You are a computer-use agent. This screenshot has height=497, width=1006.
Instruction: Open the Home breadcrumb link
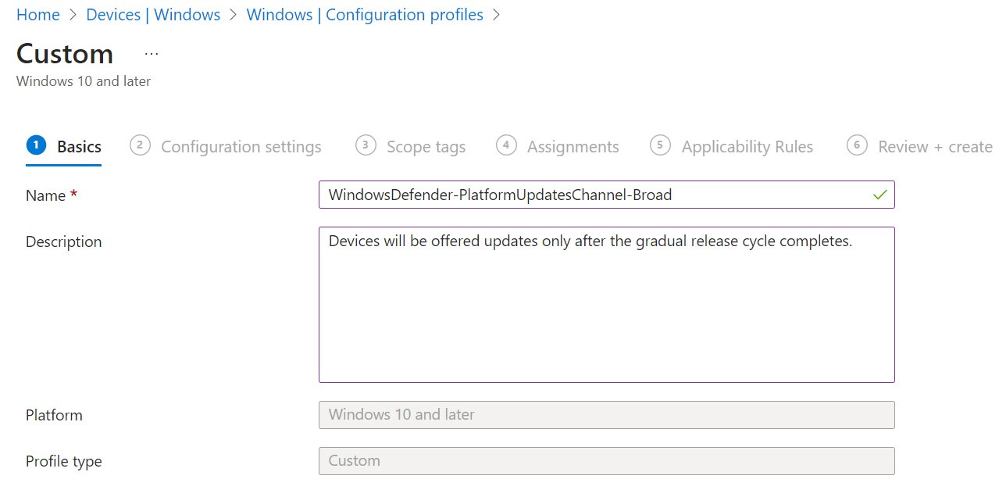tap(37, 14)
